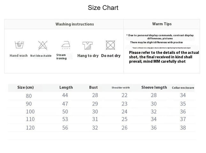Select the size 80 row label
The width and height of the screenshot is (206, 153).
[29, 96]
